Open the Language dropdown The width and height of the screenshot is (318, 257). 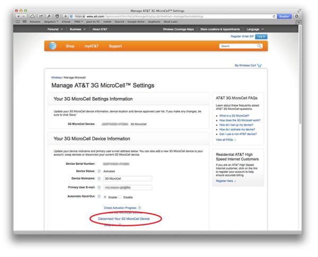[255, 29]
